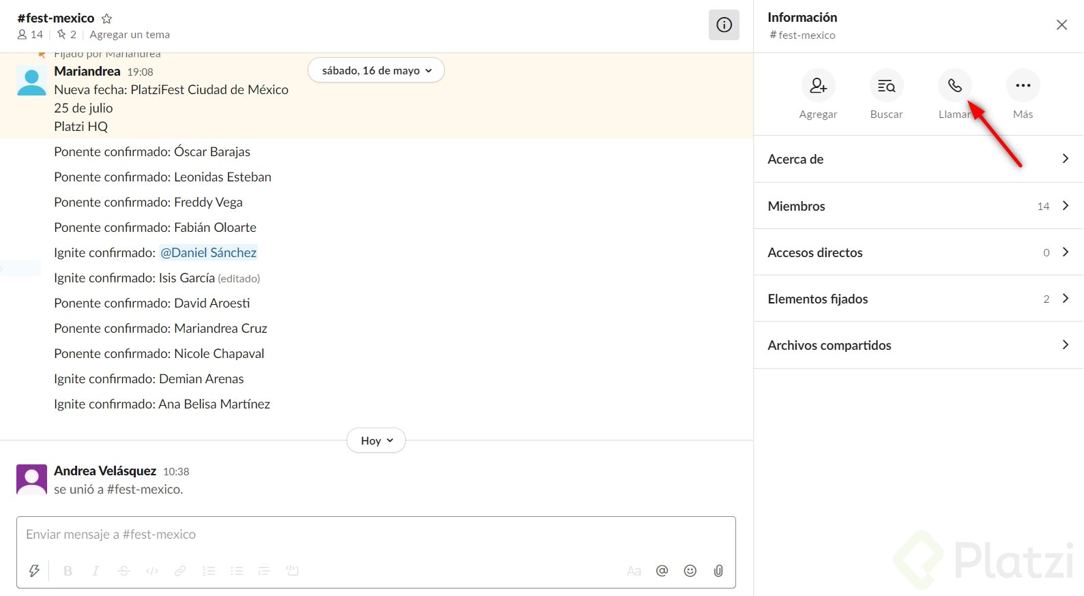The width and height of the screenshot is (1084, 596).
Task: Mention someone with the @ icon
Action: 662,571
